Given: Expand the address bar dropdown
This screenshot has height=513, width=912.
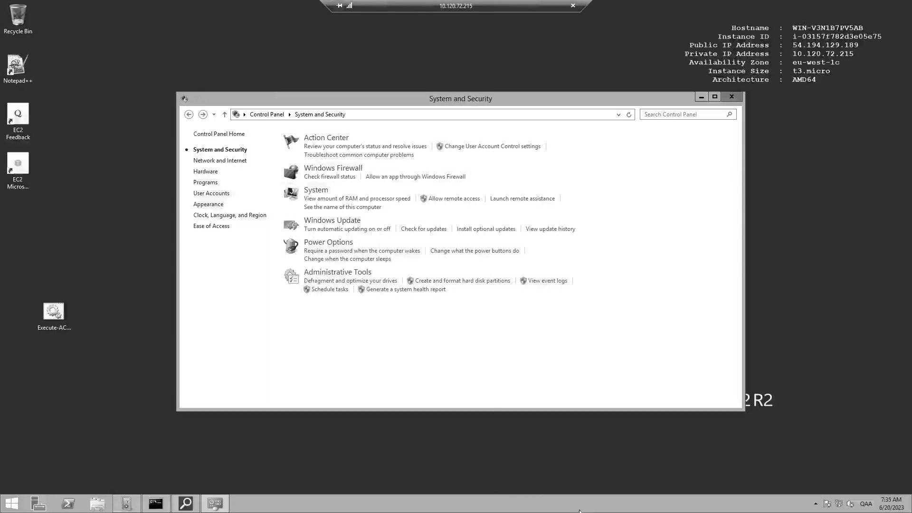Looking at the screenshot, I should coord(617,114).
